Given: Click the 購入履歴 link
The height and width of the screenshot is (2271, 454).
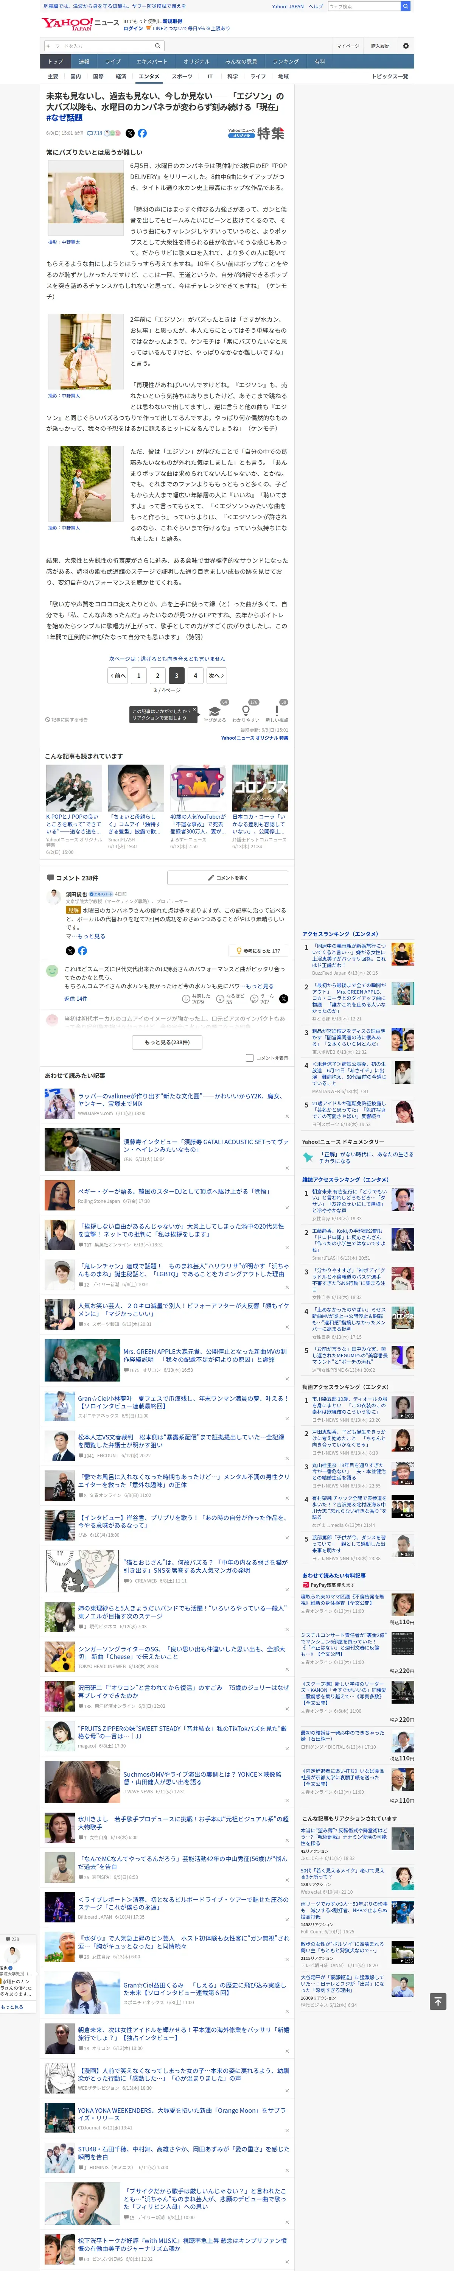Looking at the screenshot, I should click(x=380, y=46).
